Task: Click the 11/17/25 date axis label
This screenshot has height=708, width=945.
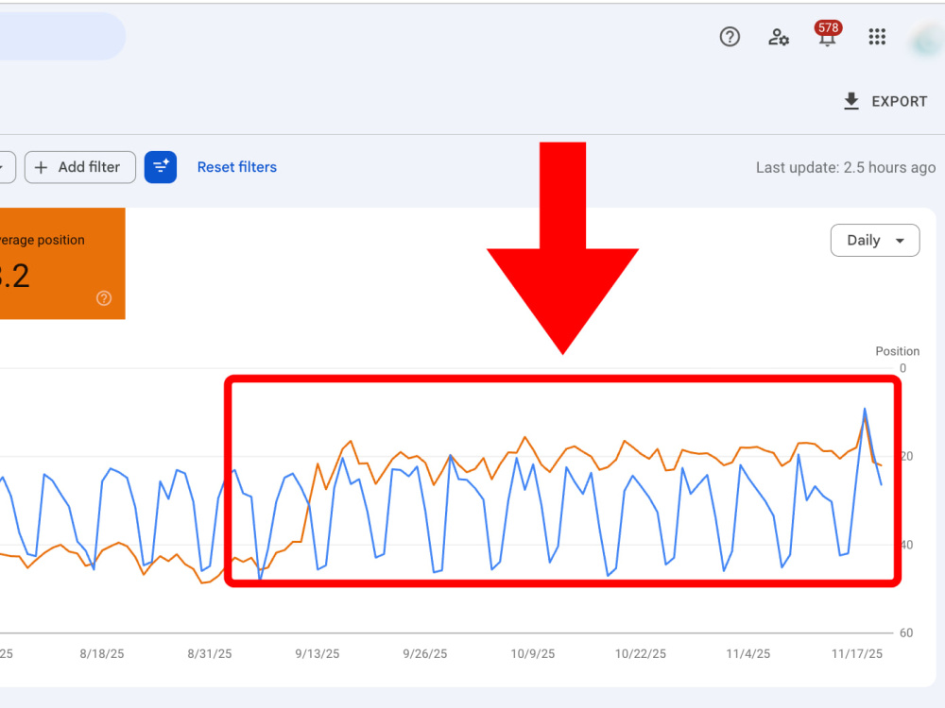Action: click(x=857, y=654)
